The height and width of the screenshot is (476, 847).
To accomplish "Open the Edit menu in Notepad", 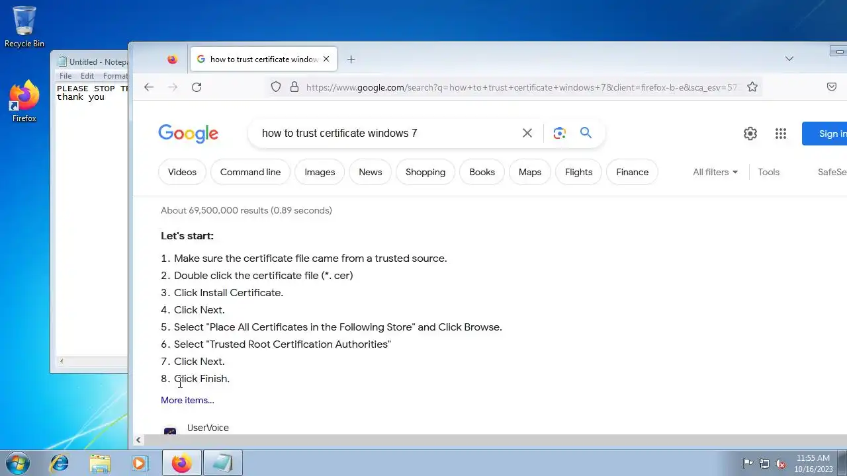I will [87, 76].
